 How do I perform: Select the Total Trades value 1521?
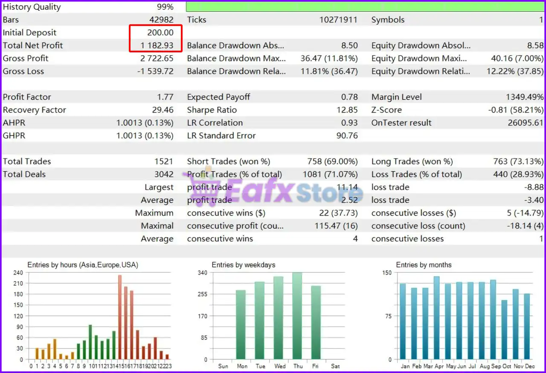164,161
